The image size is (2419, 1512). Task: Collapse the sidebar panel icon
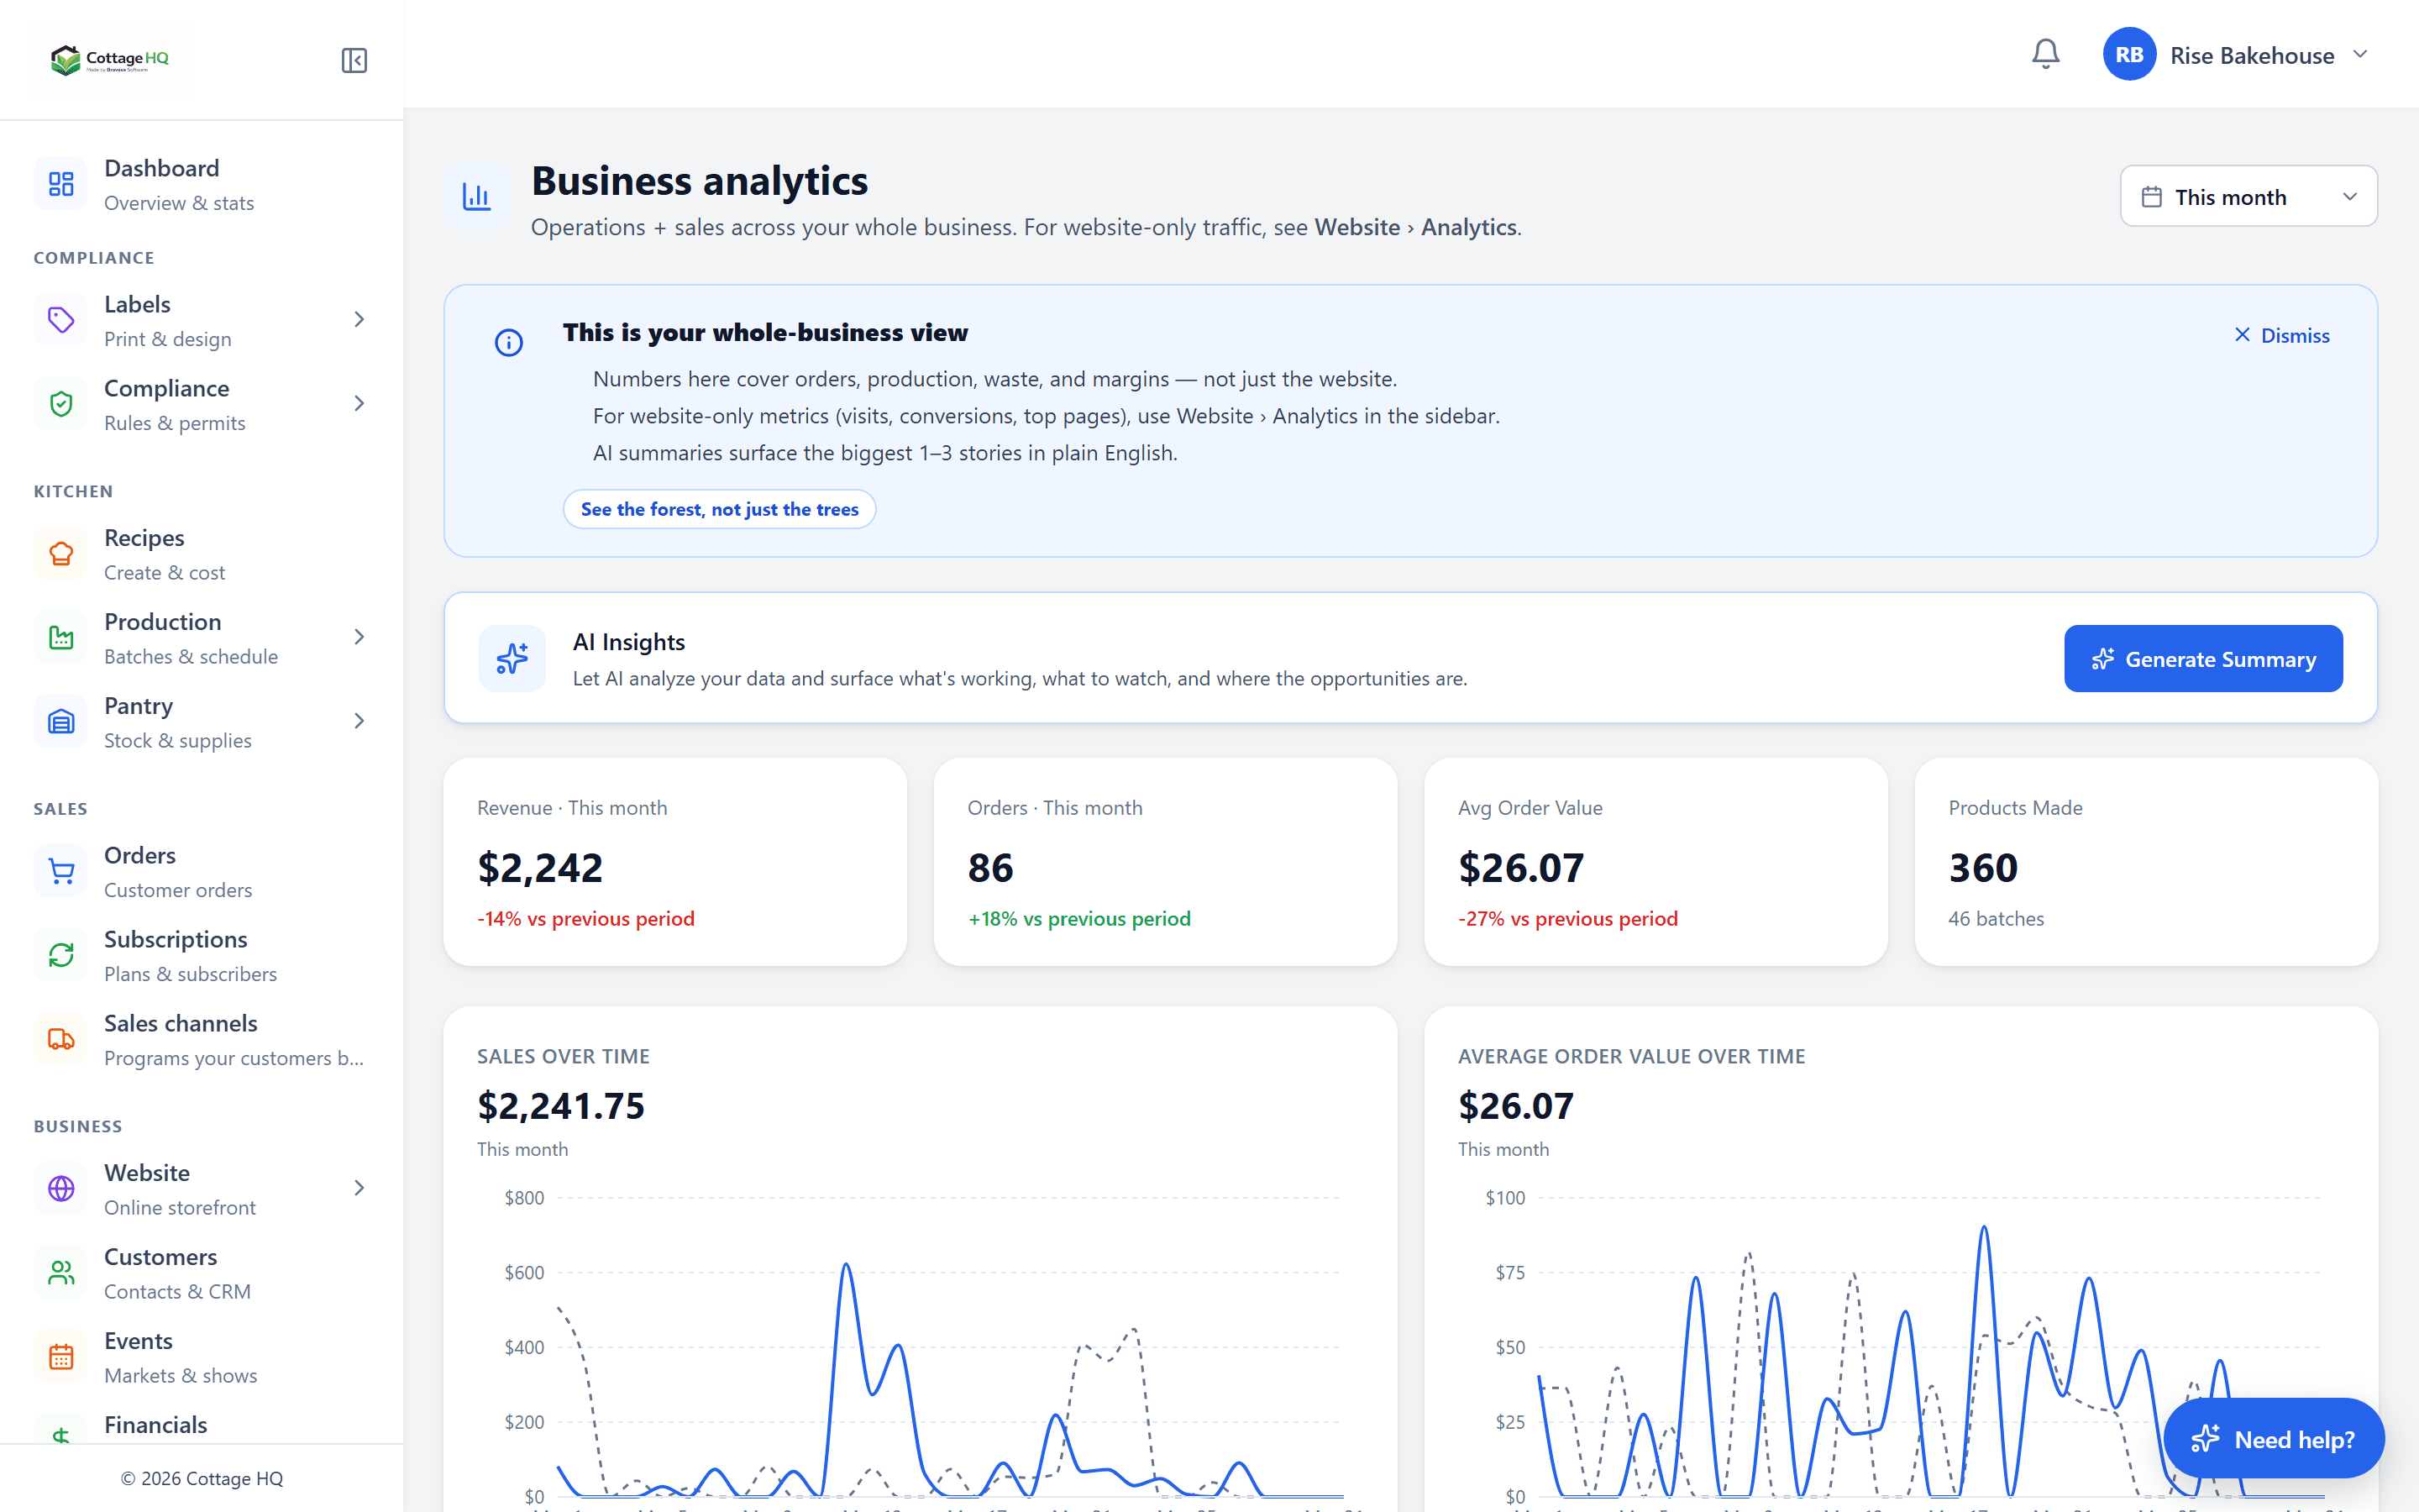(354, 60)
